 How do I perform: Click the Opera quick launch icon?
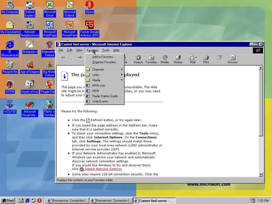(40, 201)
